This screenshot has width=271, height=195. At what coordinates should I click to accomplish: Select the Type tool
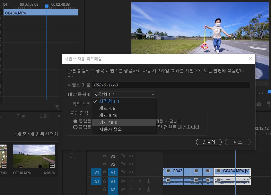[71, 156]
